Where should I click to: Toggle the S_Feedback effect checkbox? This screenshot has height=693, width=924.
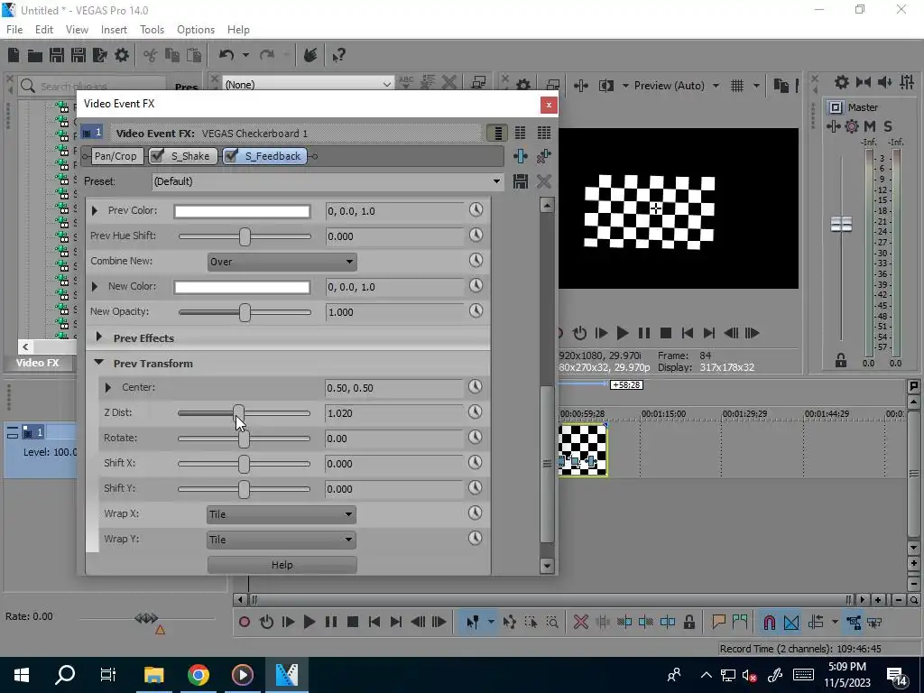231,155
